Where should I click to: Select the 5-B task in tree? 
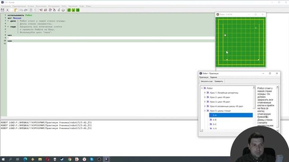pos(215,120)
